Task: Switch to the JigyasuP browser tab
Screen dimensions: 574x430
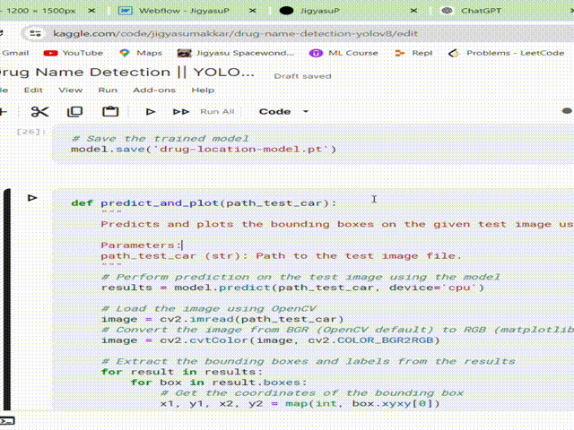Action: coord(318,11)
